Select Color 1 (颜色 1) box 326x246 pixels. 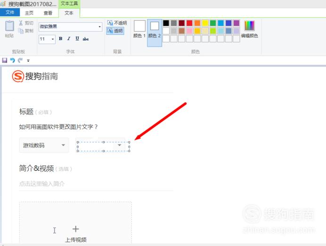point(139,29)
